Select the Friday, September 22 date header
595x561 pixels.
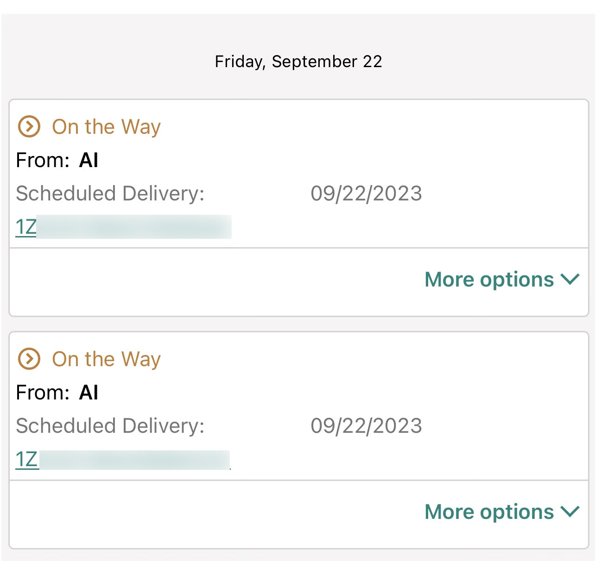[x=298, y=62]
